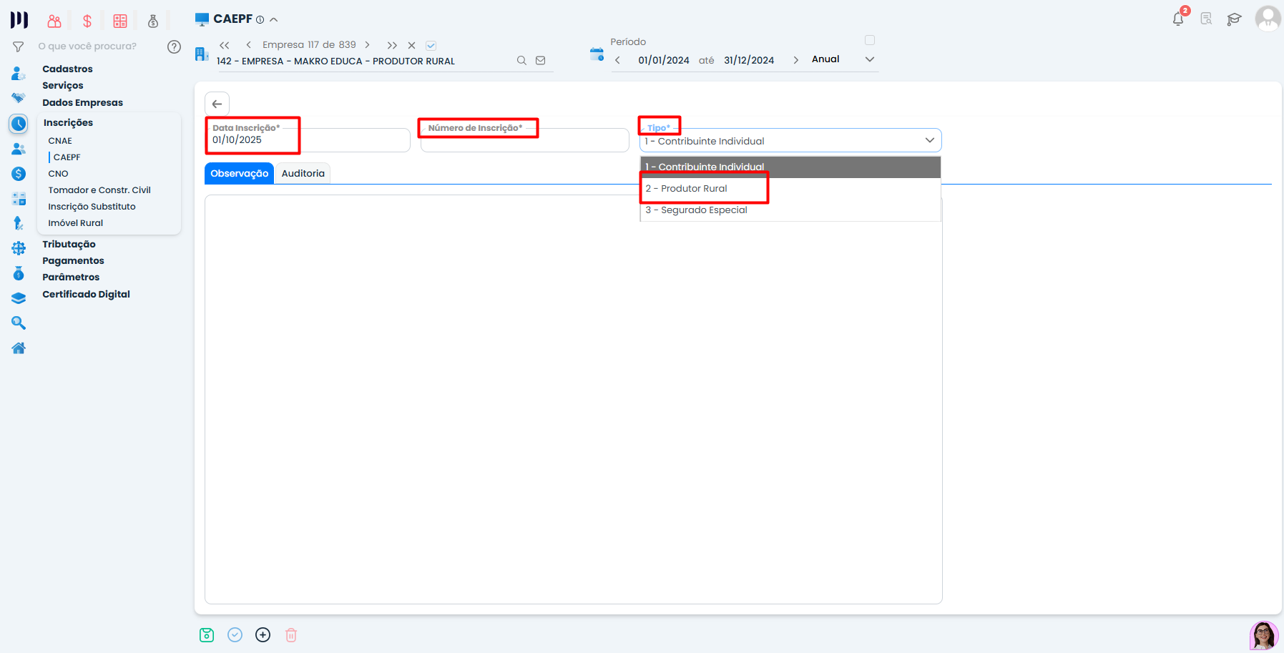
Task: Go to next period
Action: point(795,60)
